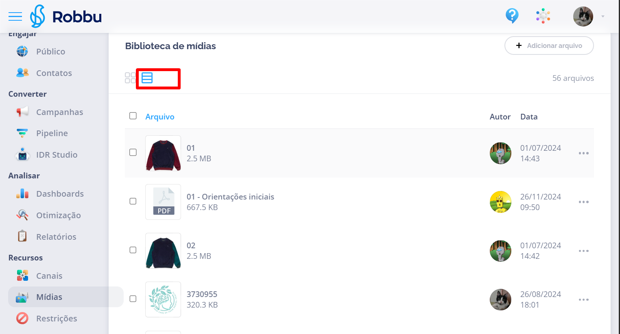The image size is (620, 334).
Task: Open the three-dot menu for file 02
Action: 584,251
